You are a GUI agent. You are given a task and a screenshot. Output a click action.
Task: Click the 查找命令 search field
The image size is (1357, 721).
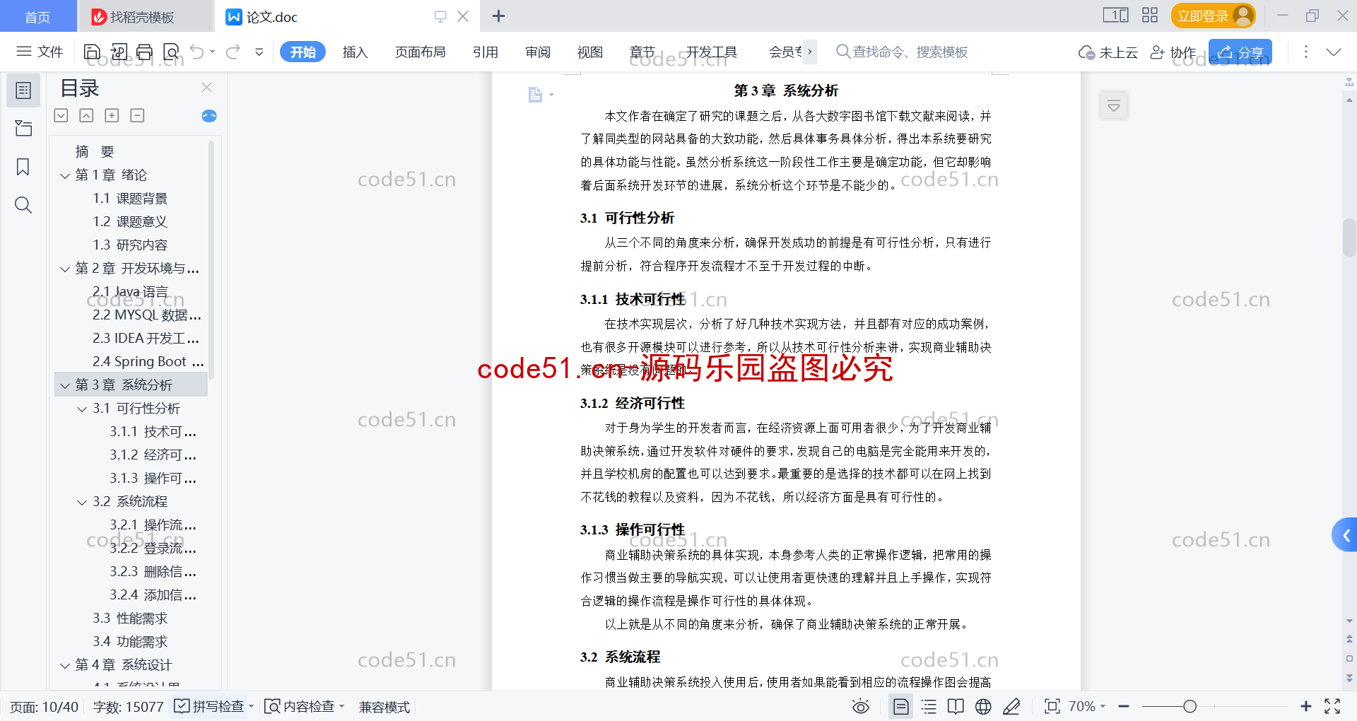(x=902, y=52)
